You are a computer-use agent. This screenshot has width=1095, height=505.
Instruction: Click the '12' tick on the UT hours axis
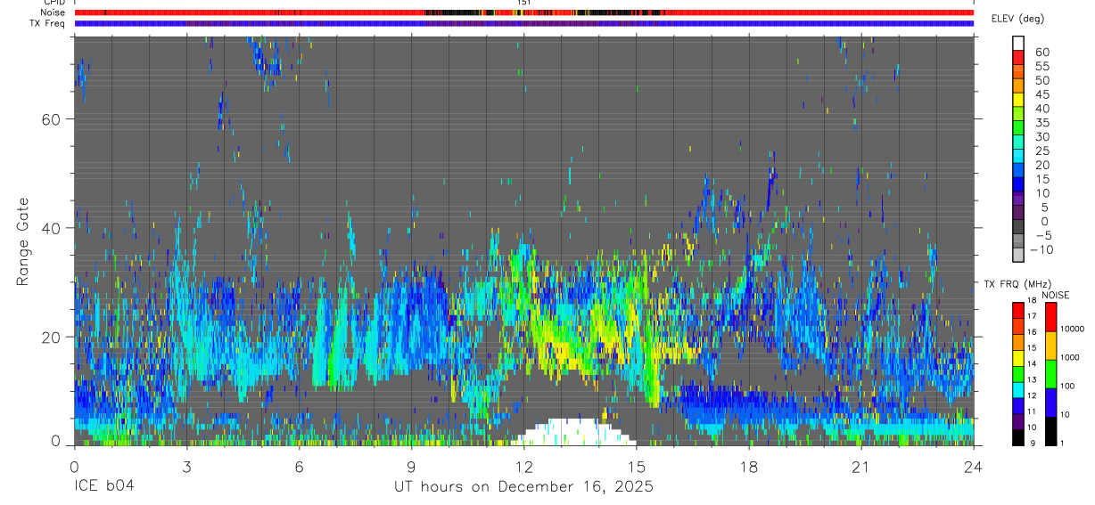coord(523,466)
